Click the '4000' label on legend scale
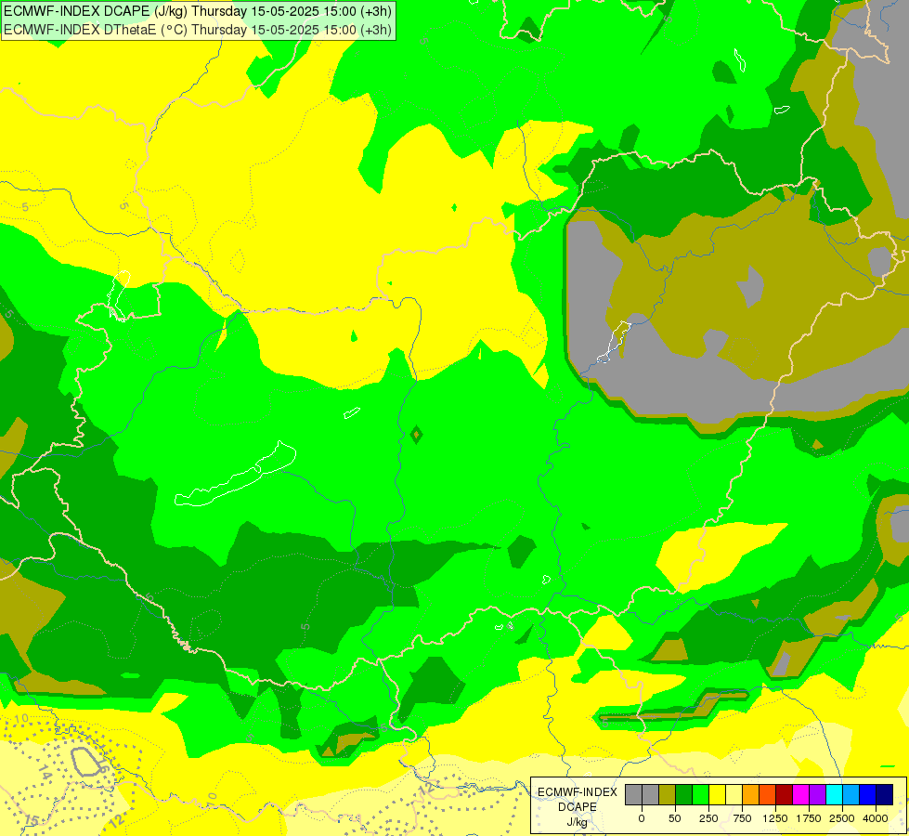Screen dimensions: 909x836 [876, 818]
